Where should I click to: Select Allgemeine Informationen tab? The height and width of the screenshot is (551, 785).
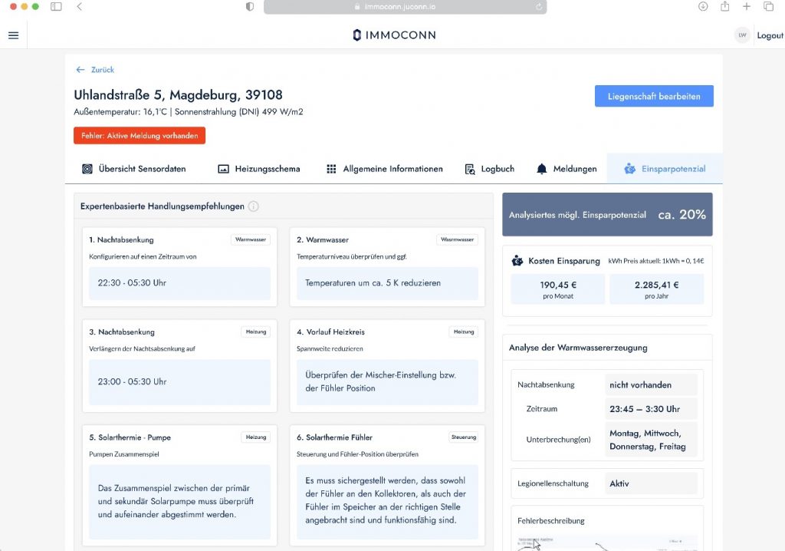tap(385, 169)
